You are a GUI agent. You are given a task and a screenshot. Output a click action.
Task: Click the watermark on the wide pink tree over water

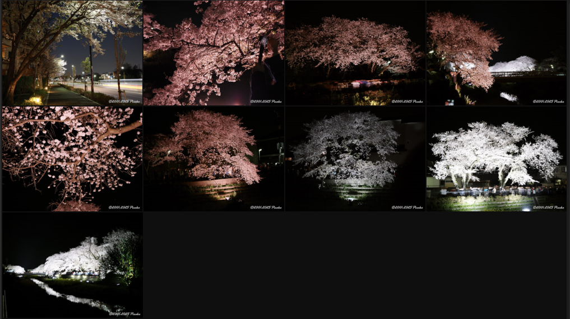[407, 101]
